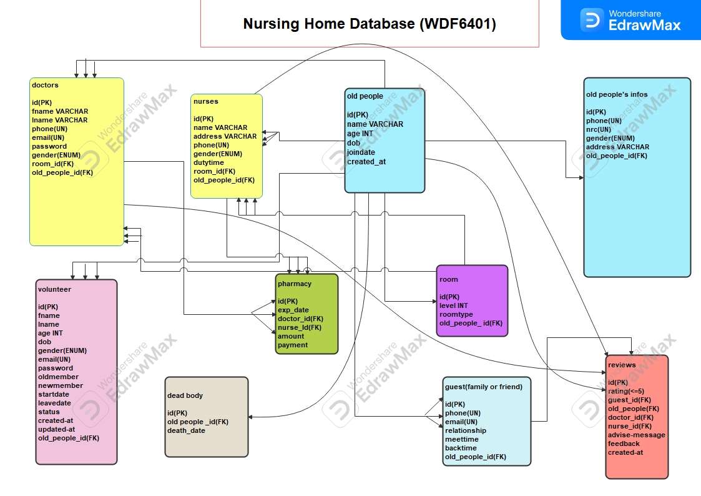Select the nurses table title
This screenshot has width=701, height=496.
[206, 102]
